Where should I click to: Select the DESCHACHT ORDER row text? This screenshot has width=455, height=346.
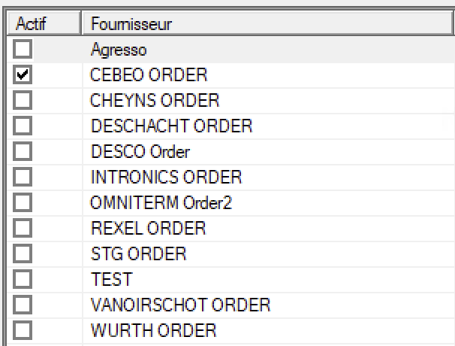(171, 126)
